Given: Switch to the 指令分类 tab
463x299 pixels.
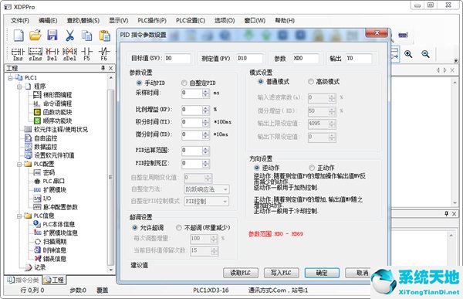Looking at the screenshot, I should click(x=23, y=280).
